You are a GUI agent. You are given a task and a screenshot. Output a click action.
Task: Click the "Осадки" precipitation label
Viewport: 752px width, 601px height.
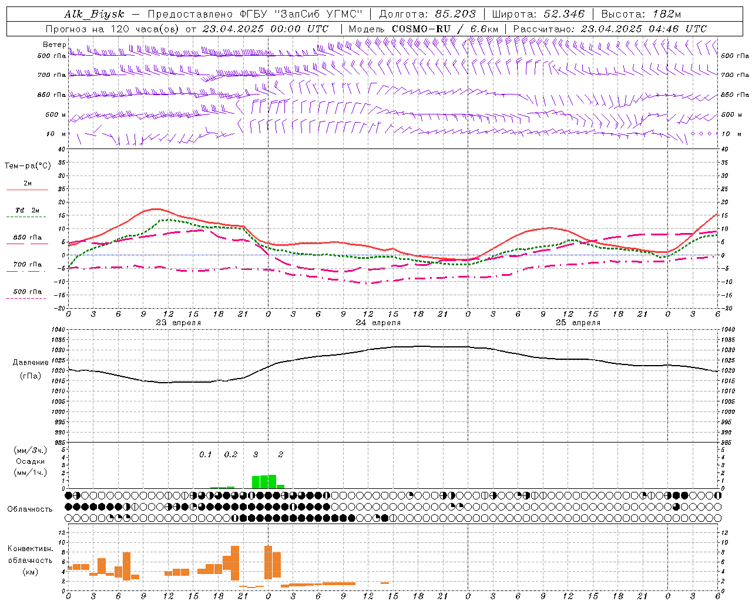click(31, 461)
